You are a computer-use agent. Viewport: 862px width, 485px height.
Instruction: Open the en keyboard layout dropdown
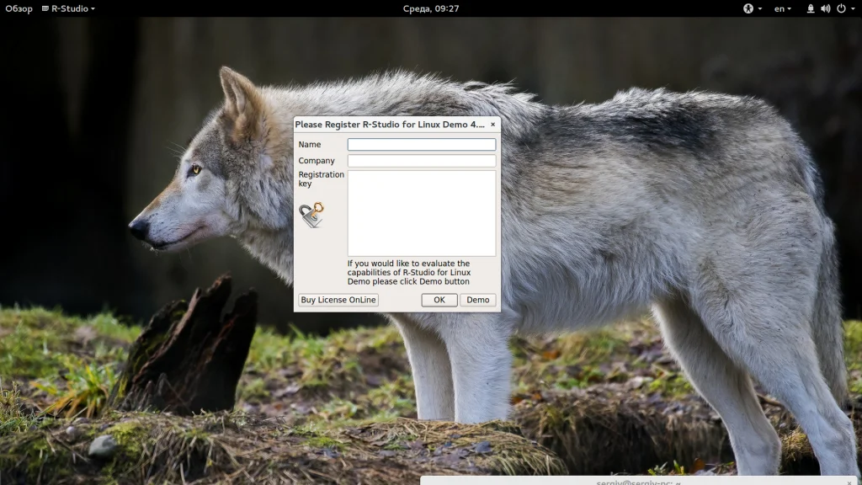pos(782,8)
